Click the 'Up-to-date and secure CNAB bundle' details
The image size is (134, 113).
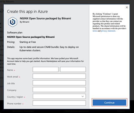tap(49, 49)
